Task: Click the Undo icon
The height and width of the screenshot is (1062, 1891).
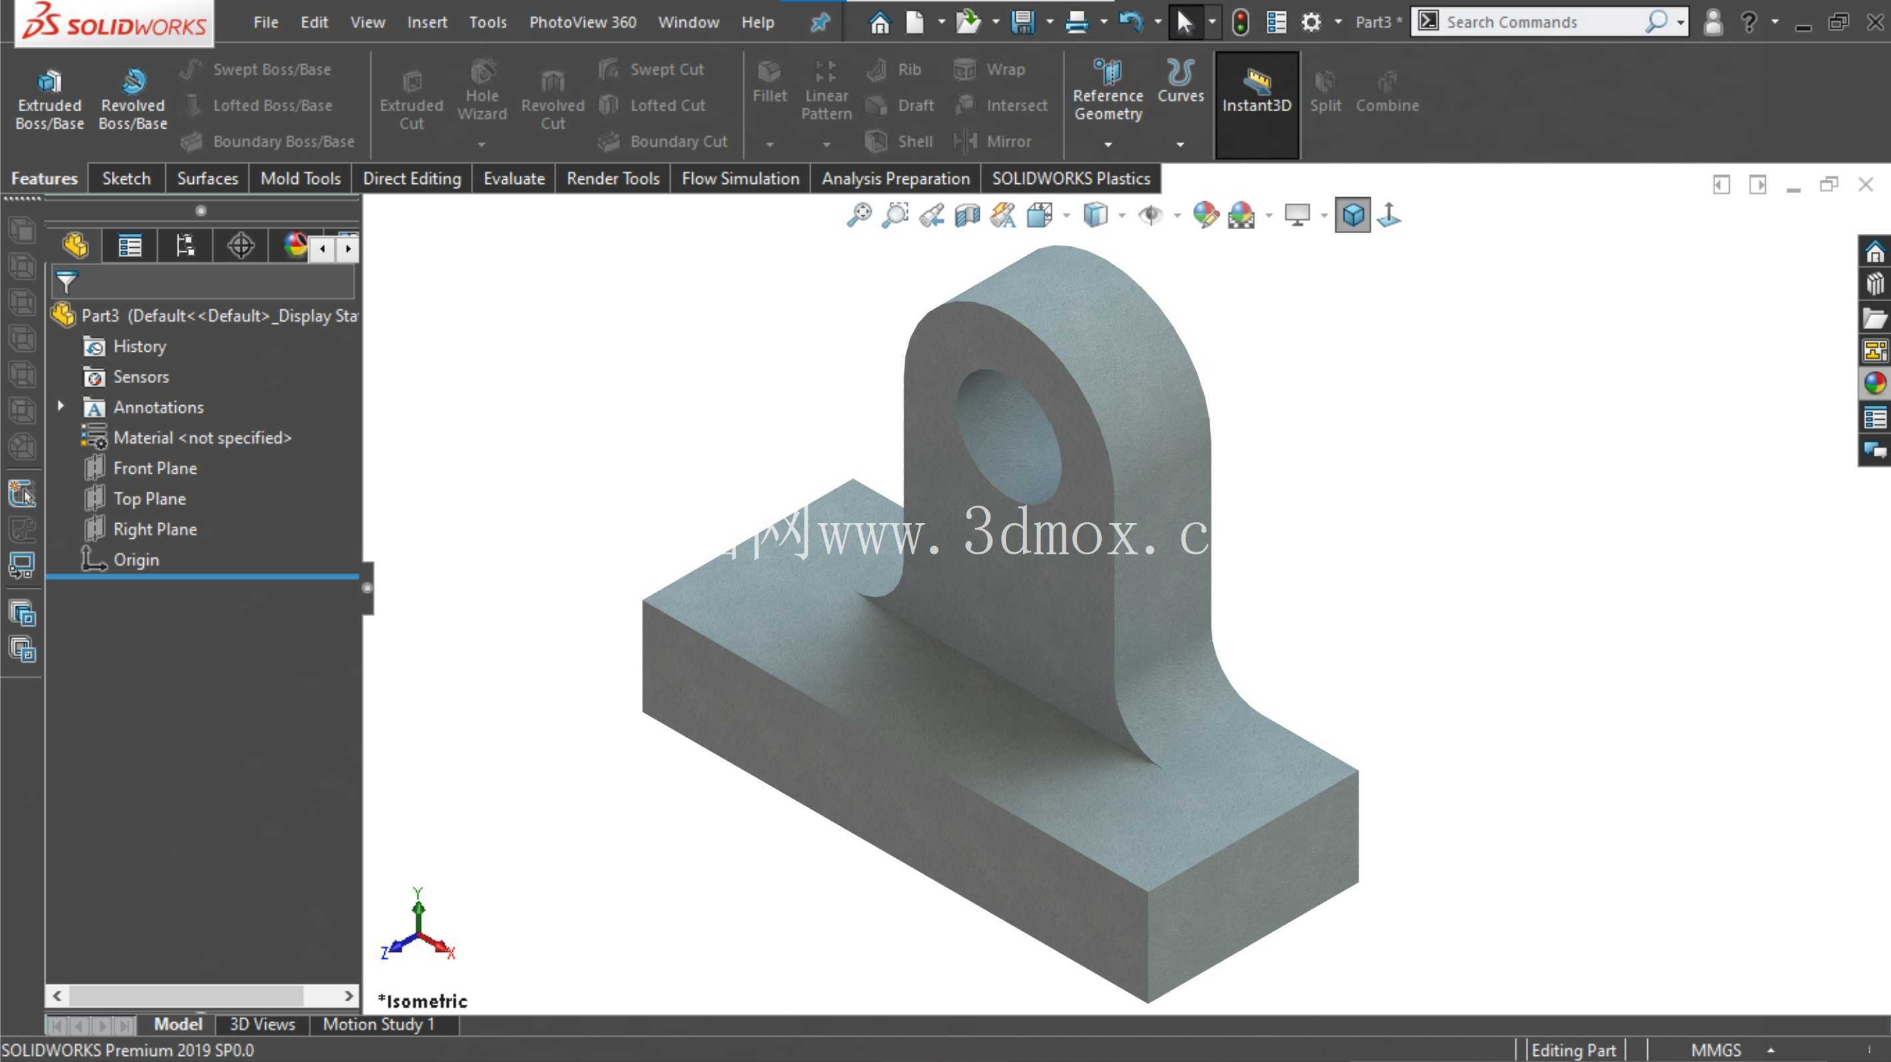Action: pyautogui.click(x=1130, y=22)
